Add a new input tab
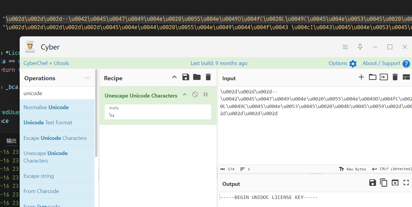Screen dimensions: 412x207 point(361,77)
